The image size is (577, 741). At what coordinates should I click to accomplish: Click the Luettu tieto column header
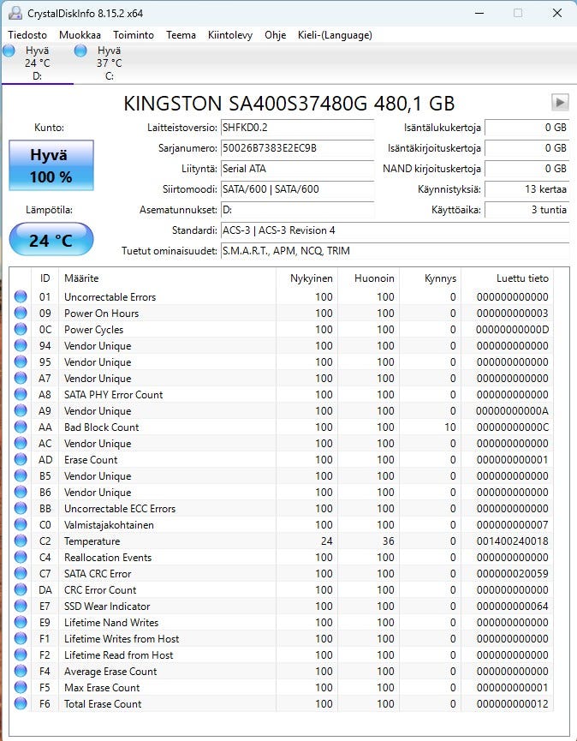point(507,278)
